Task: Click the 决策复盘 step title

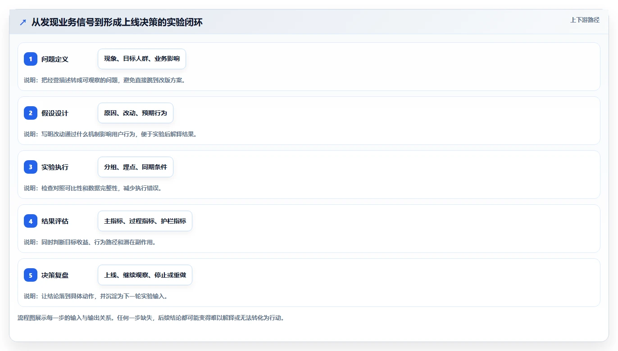Action: (55, 275)
